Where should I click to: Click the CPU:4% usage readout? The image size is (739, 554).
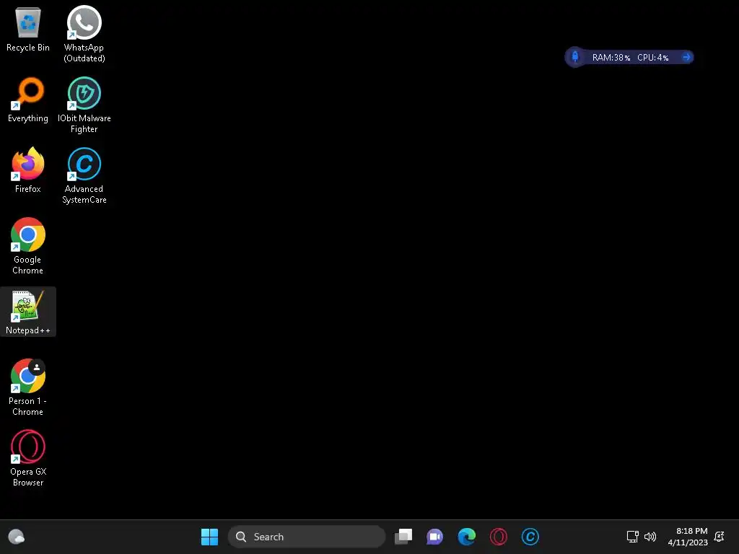tap(652, 58)
